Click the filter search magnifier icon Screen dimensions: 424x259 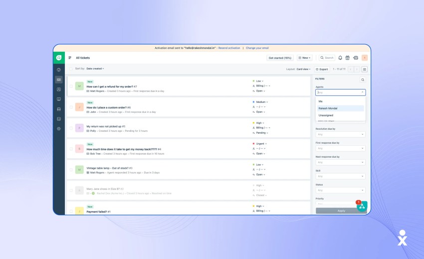(x=363, y=80)
